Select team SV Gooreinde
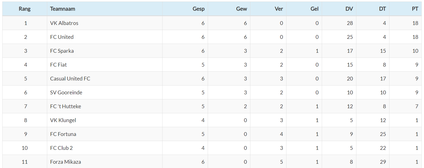 (x=66, y=93)
